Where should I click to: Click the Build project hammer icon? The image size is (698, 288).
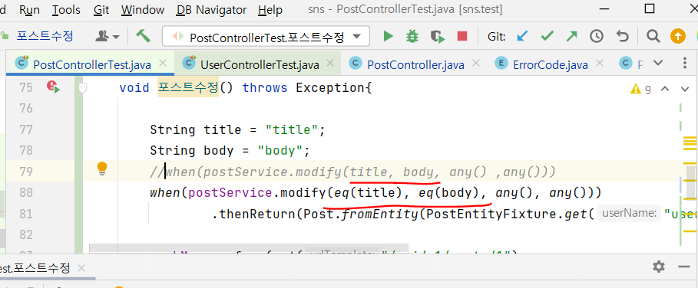pyautogui.click(x=143, y=36)
